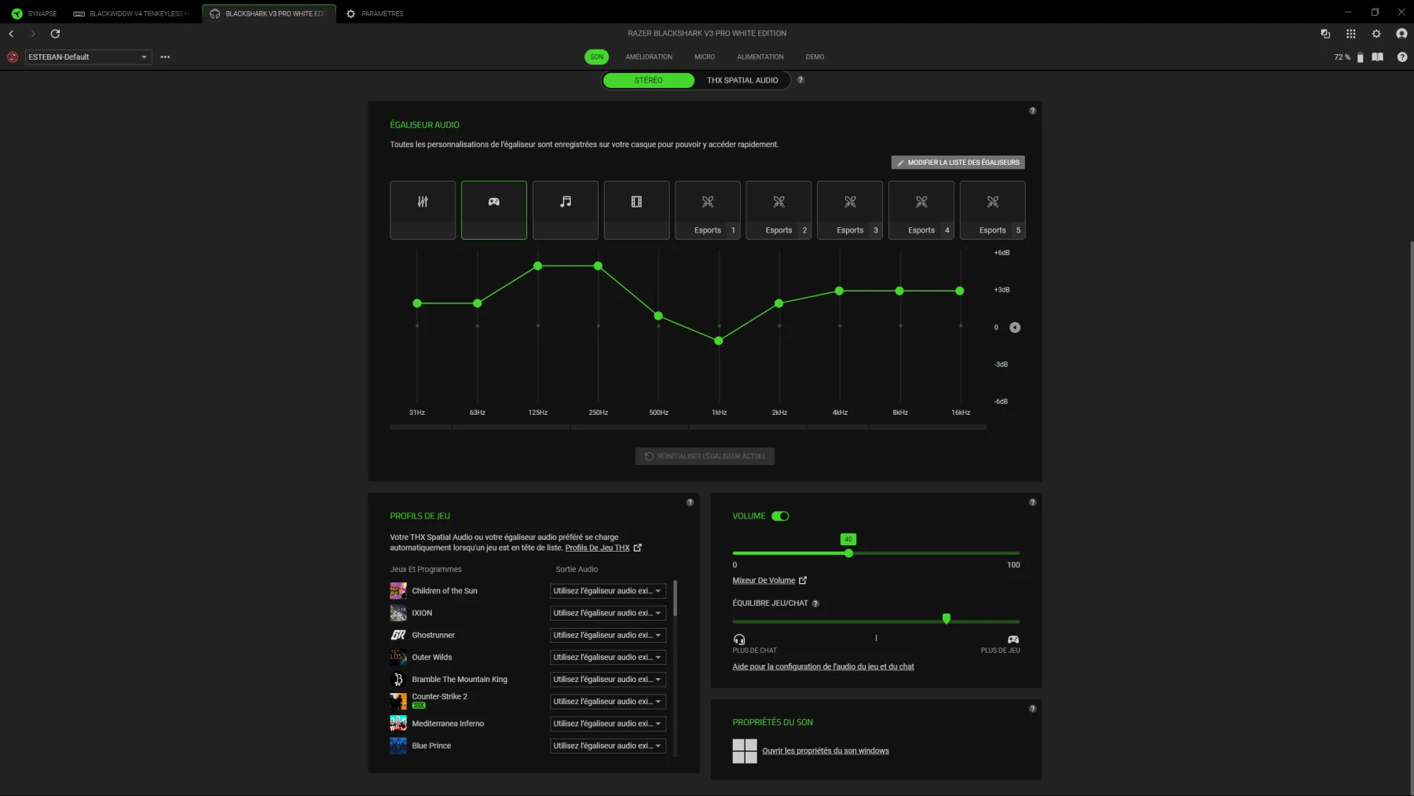Open the ESTEBAN-Default profile dropdown

coord(88,57)
